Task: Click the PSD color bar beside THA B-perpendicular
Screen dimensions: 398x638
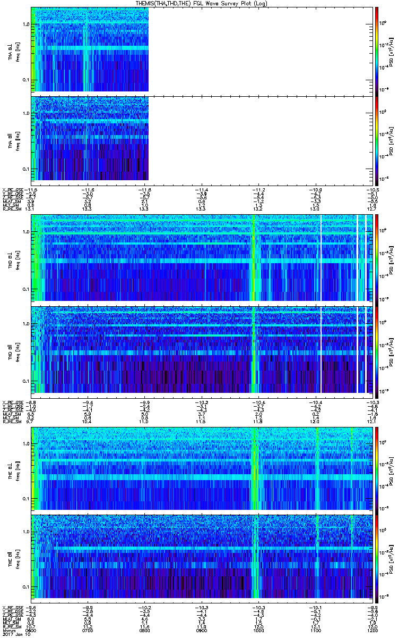Action: [376, 50]
